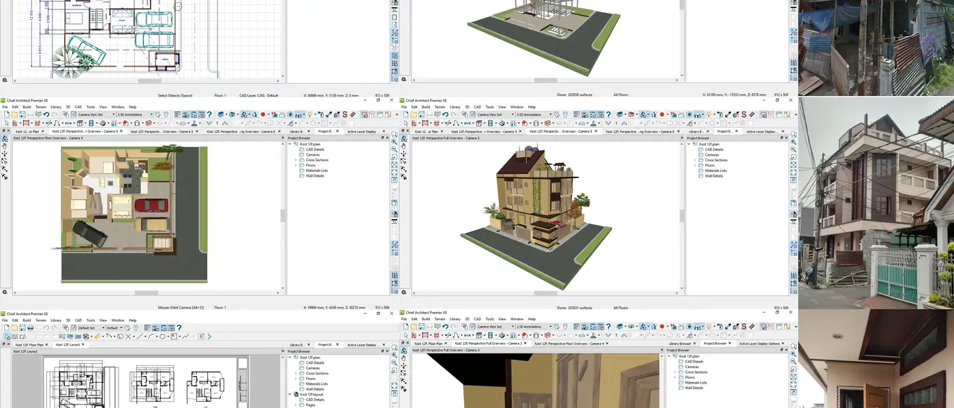Click 'Mouse-Orbit Camera [Alt+O]' status text
The height and width of the screenshot is (408, 954).
pyautogui.click(x=181, y=307)
